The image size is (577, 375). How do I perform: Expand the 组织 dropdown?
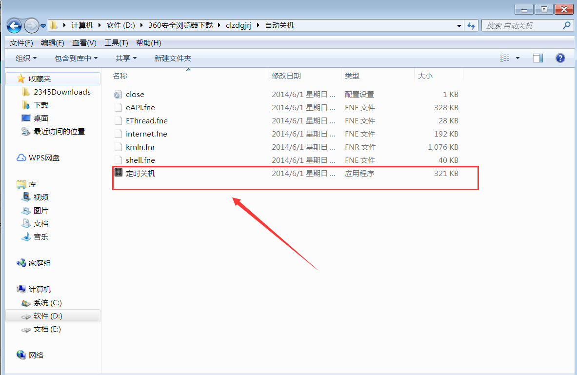pos(26,58)
